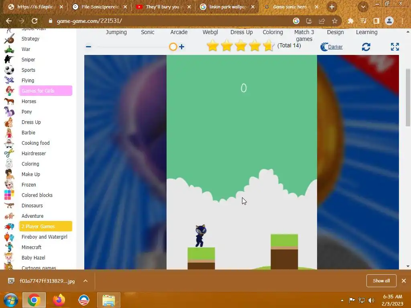Open Chrome extensions puzzle icon
This screenshot has height=308, width=411.
(350, 21)
